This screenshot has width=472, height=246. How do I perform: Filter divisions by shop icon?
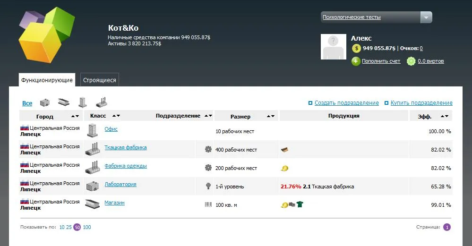pyautogui.click(x=64, y=102)
